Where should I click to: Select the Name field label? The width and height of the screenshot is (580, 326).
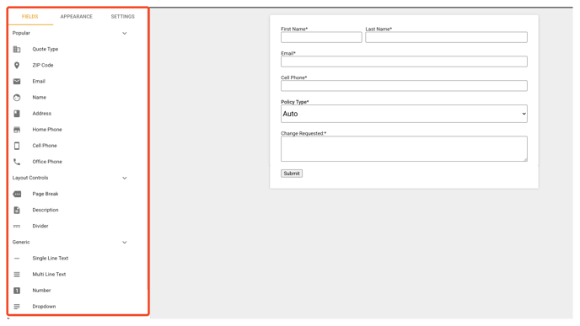point(40,98)
